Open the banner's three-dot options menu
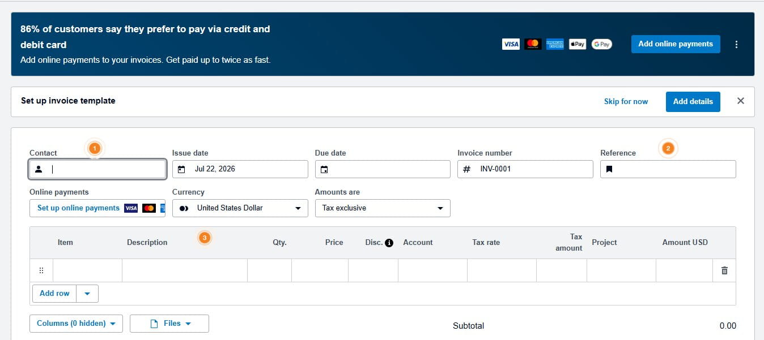 736,44
